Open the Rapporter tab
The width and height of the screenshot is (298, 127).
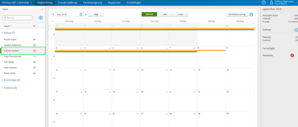click(114, 3)
